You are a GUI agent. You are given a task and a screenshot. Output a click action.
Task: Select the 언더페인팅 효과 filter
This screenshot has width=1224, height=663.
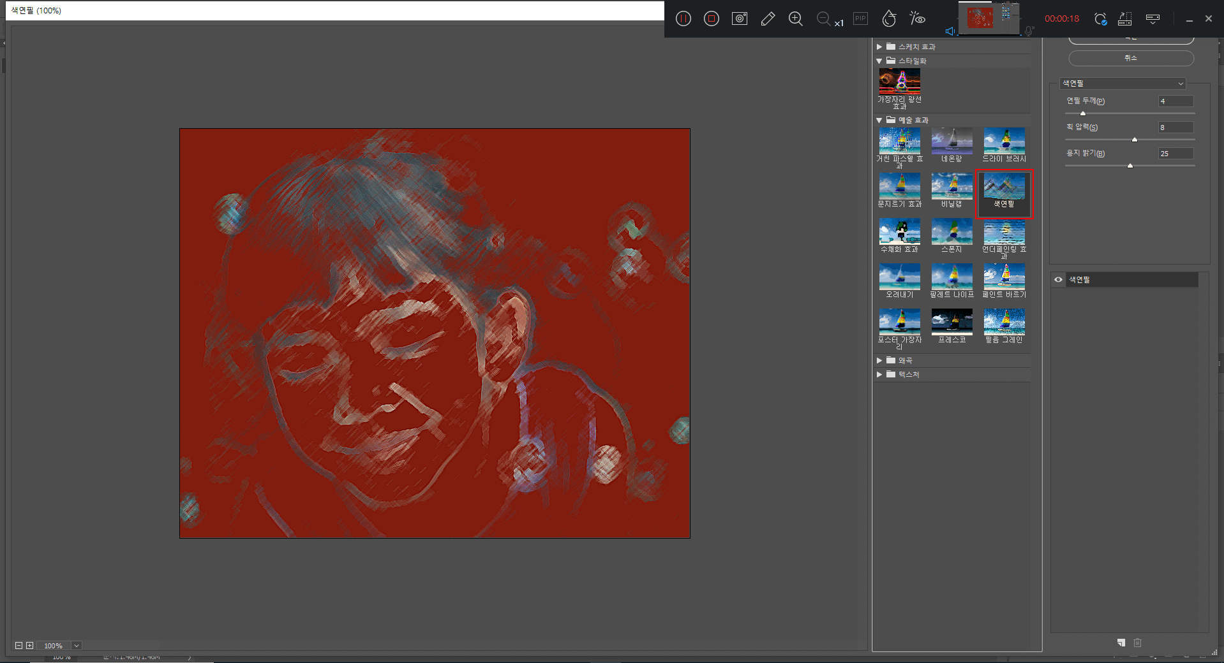(x=1004, y=231)
